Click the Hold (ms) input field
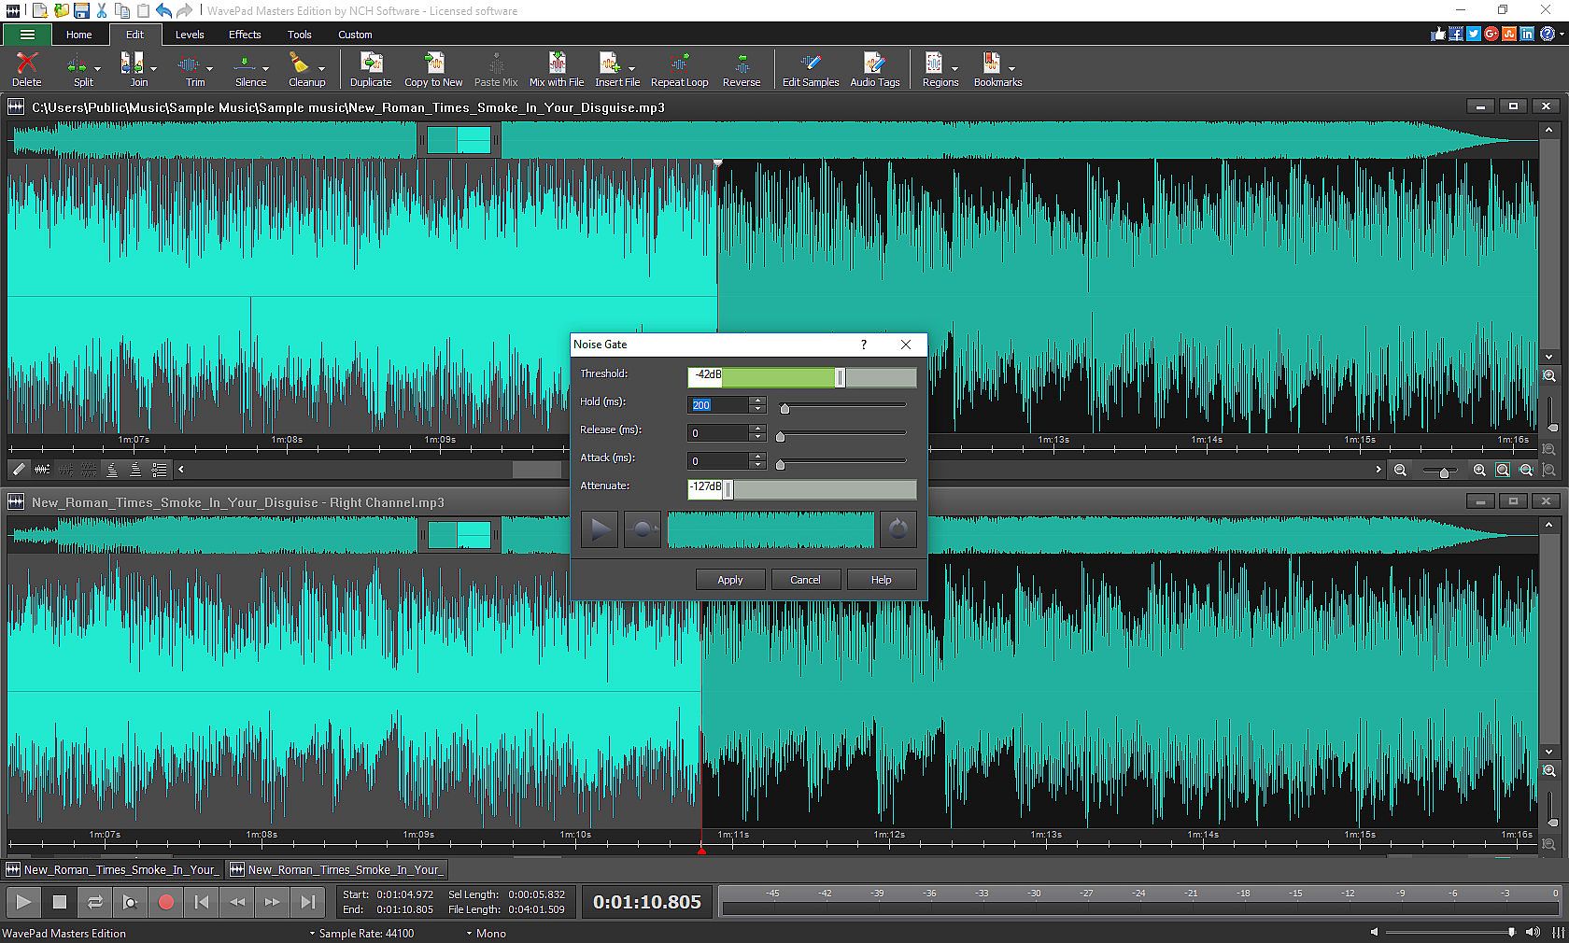This screenshot has height=943, width=1569. click(x=717, y=405)
